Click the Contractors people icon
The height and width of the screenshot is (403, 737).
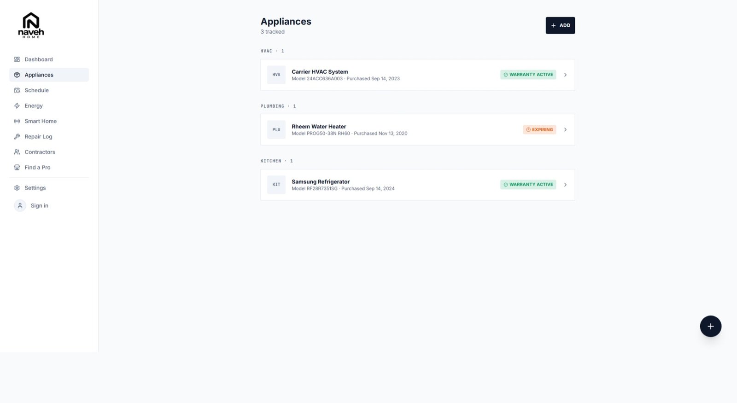click(17, 152)
